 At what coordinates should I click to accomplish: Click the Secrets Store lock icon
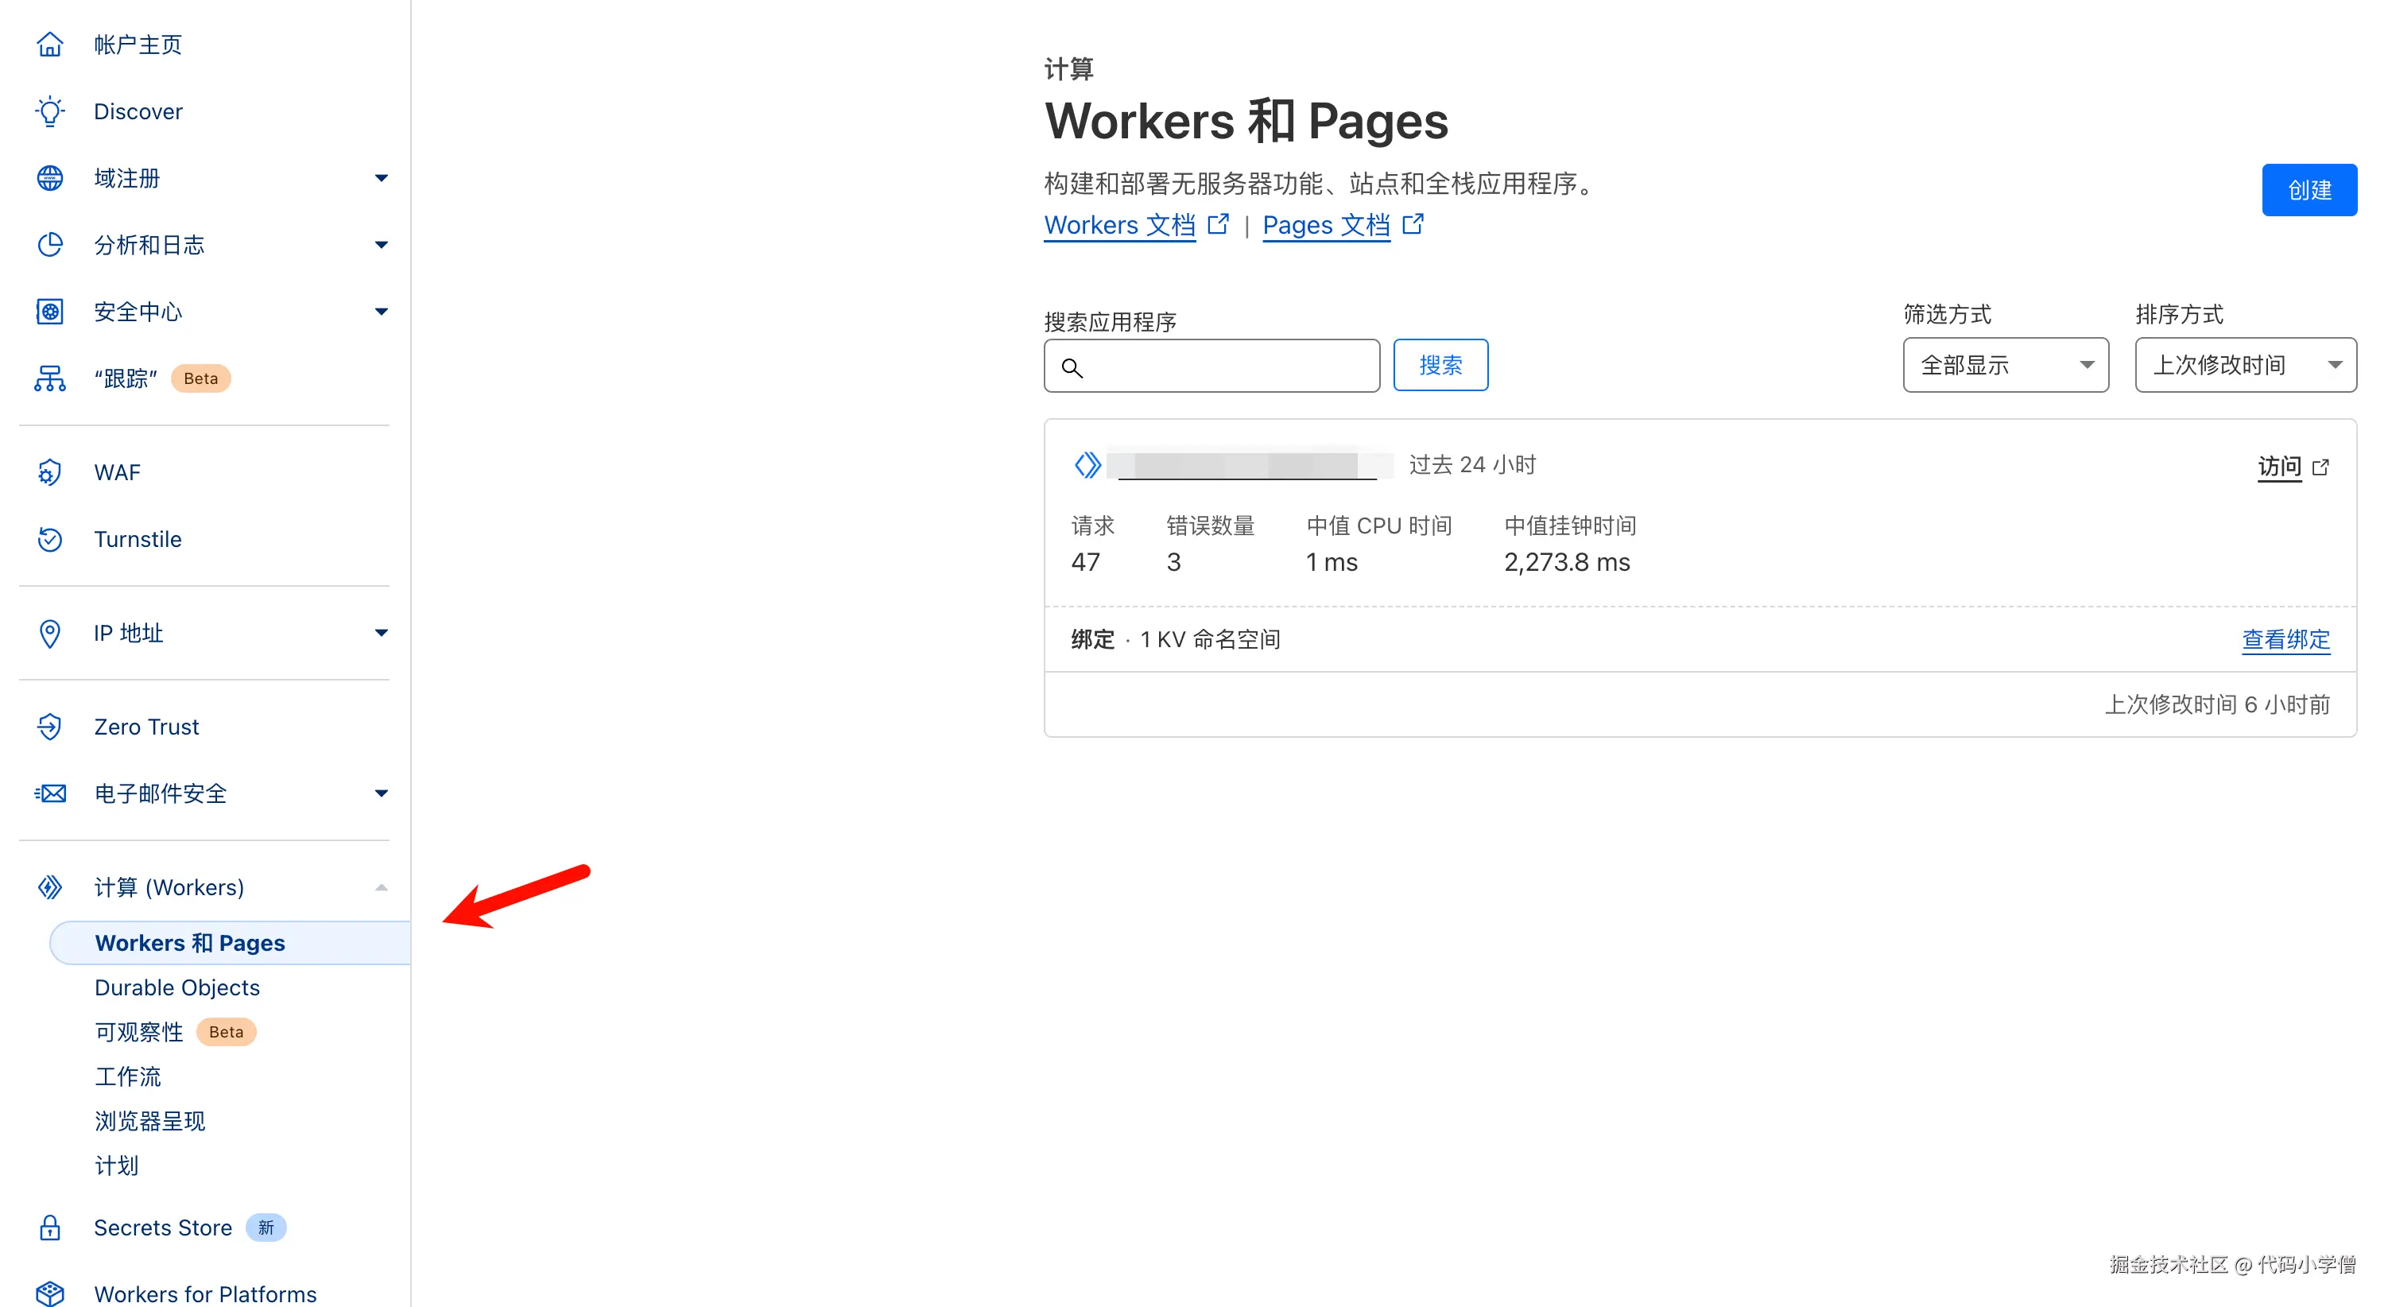pyautogui.click(x=50, y=1227)
